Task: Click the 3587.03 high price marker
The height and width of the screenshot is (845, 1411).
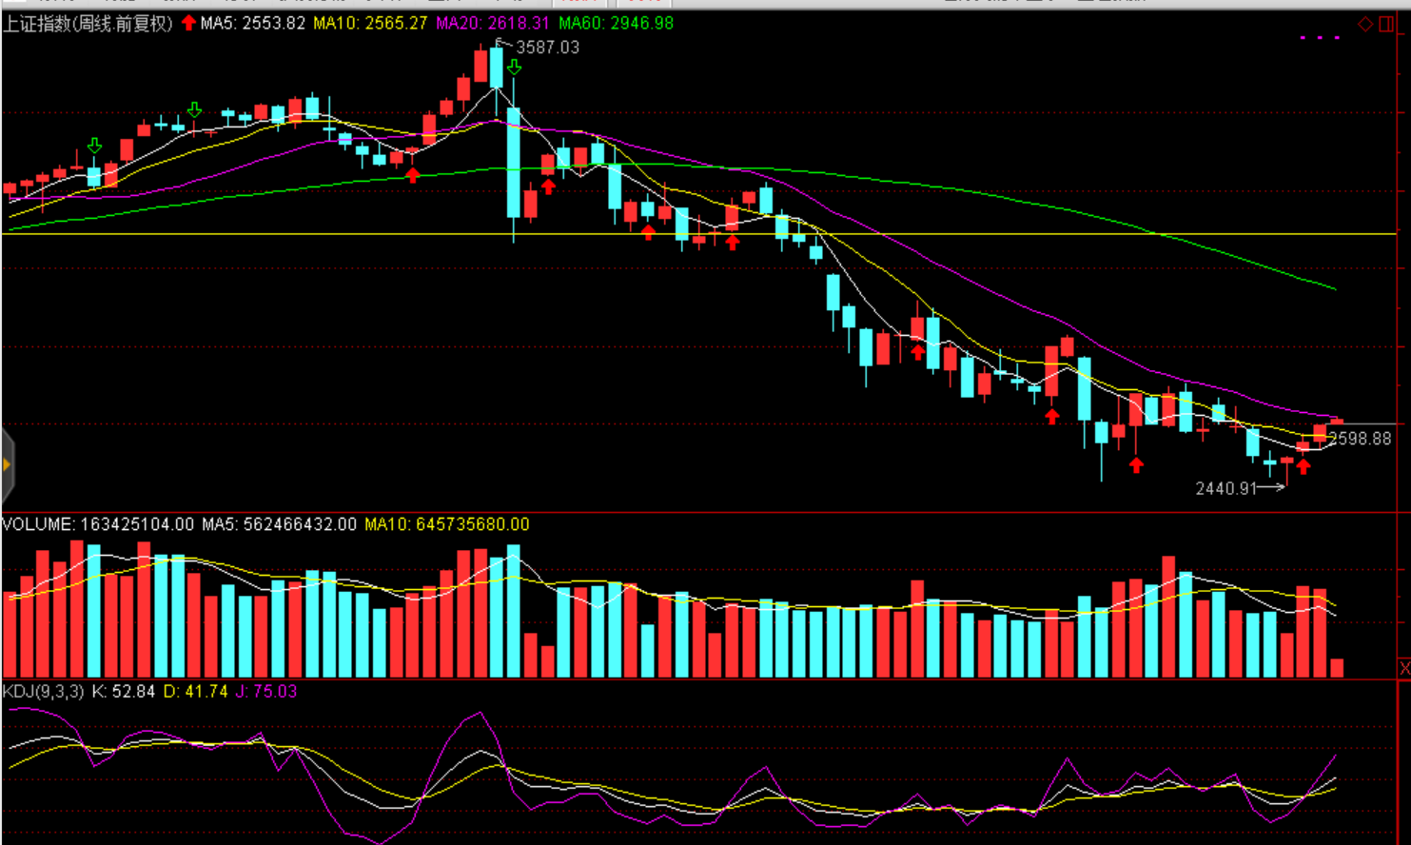Action: coord(547,48)
